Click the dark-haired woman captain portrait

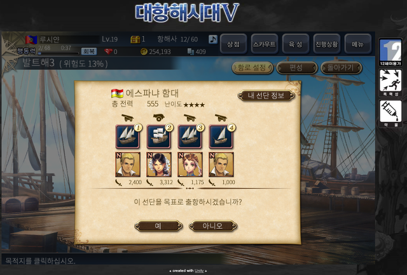tap(159, 164)
